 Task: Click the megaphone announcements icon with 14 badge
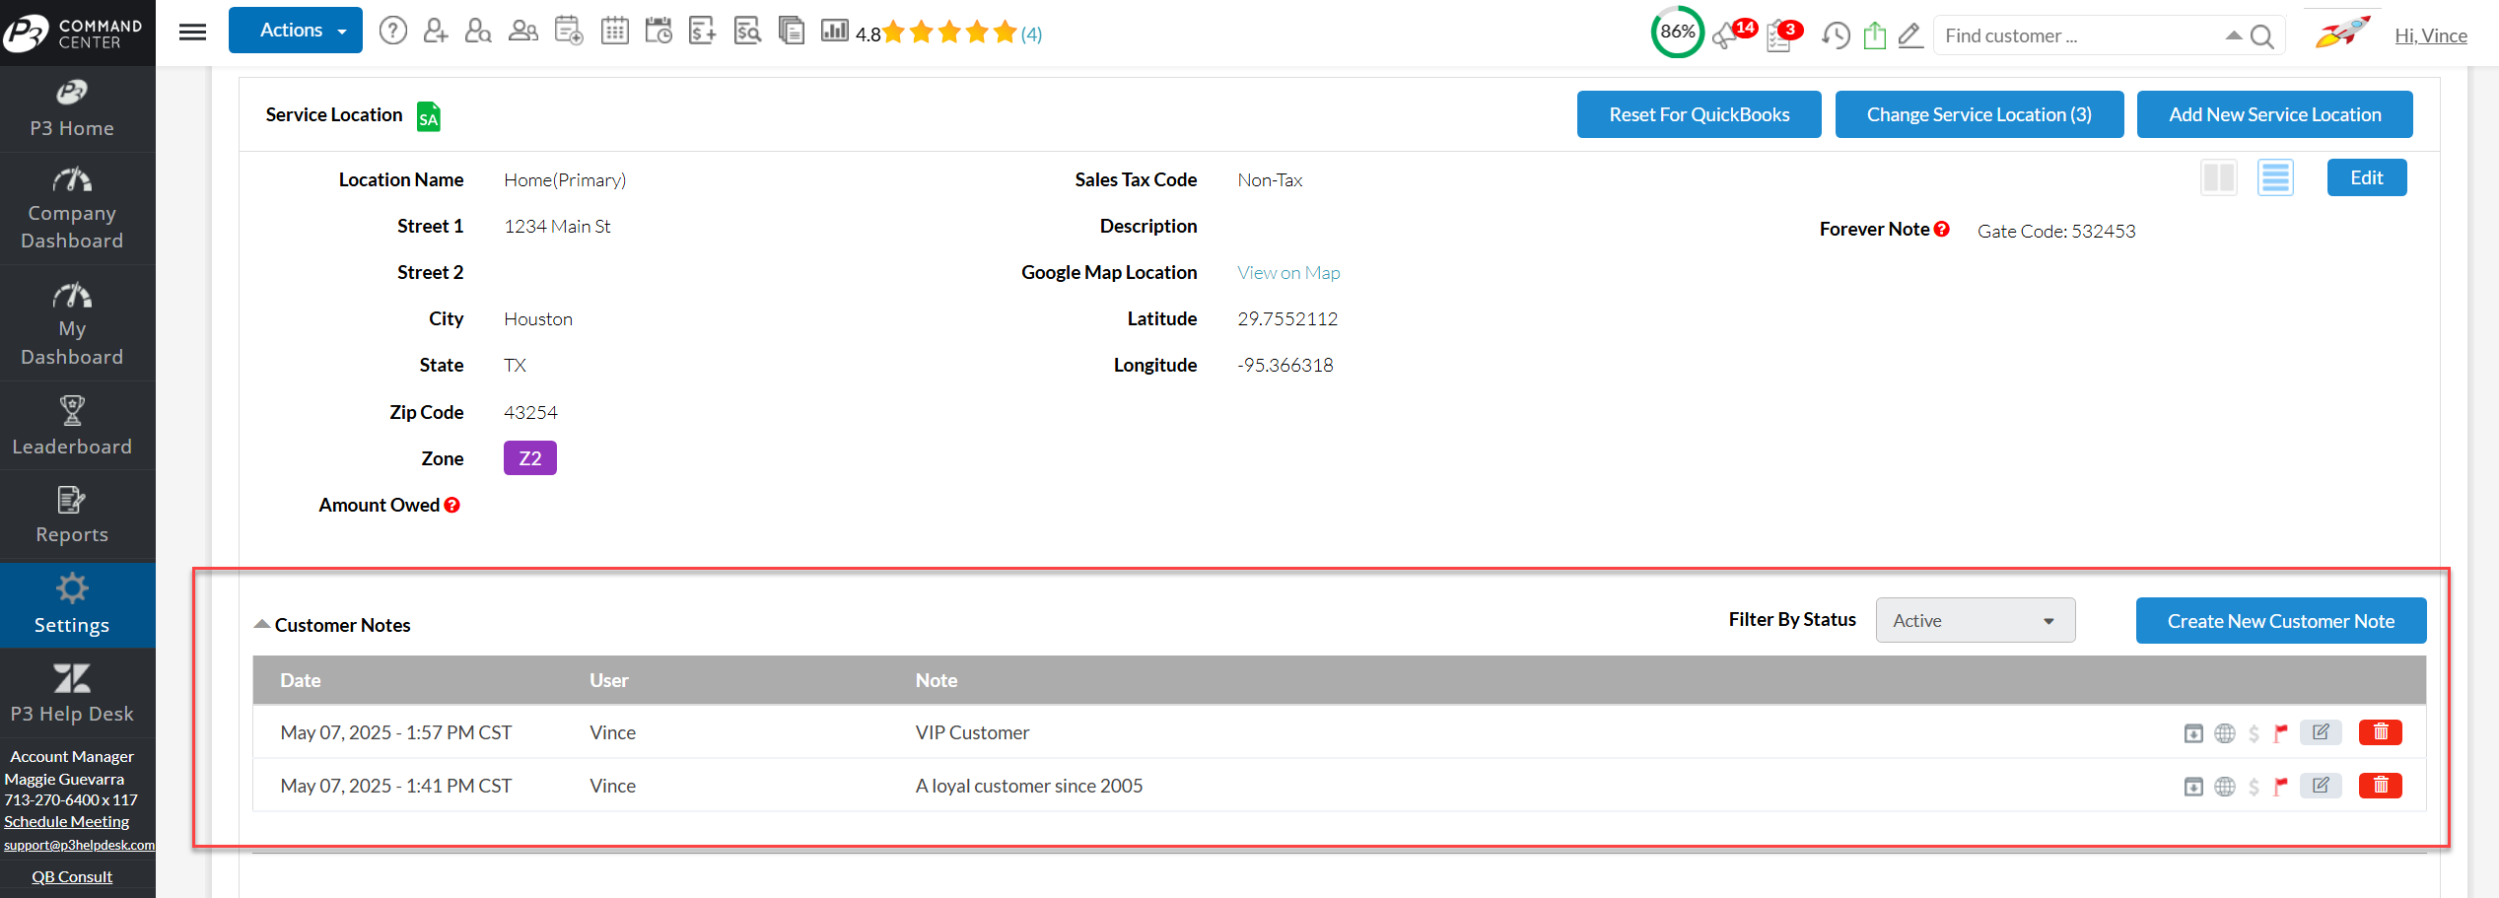1726,35
